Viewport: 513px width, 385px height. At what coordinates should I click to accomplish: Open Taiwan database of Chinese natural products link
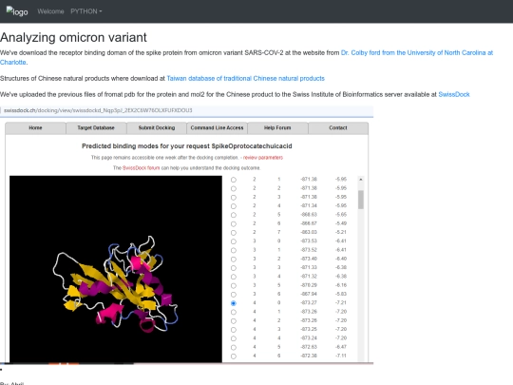pos(246,79)
